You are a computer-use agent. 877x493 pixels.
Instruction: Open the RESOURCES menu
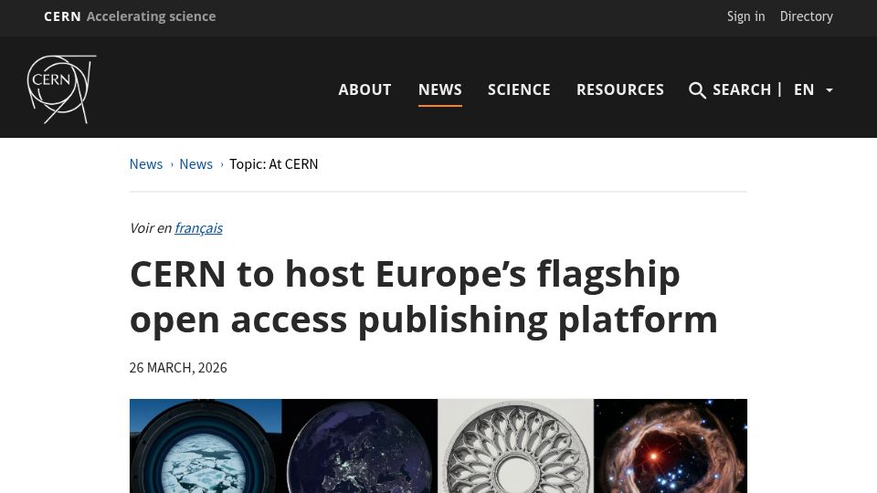620,89
